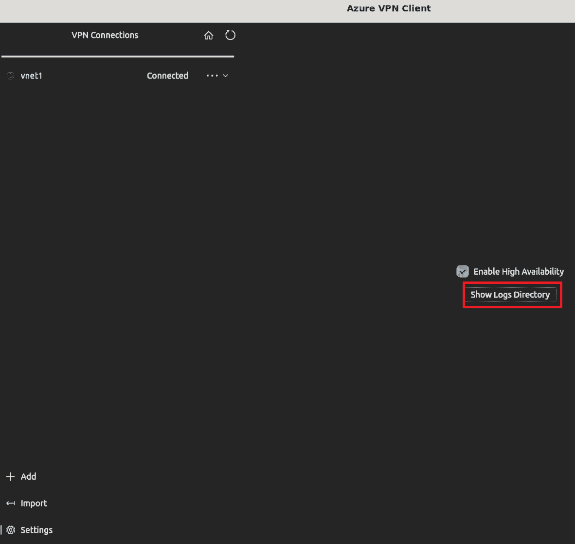Refresh the VPN connections list

point(230,35)
